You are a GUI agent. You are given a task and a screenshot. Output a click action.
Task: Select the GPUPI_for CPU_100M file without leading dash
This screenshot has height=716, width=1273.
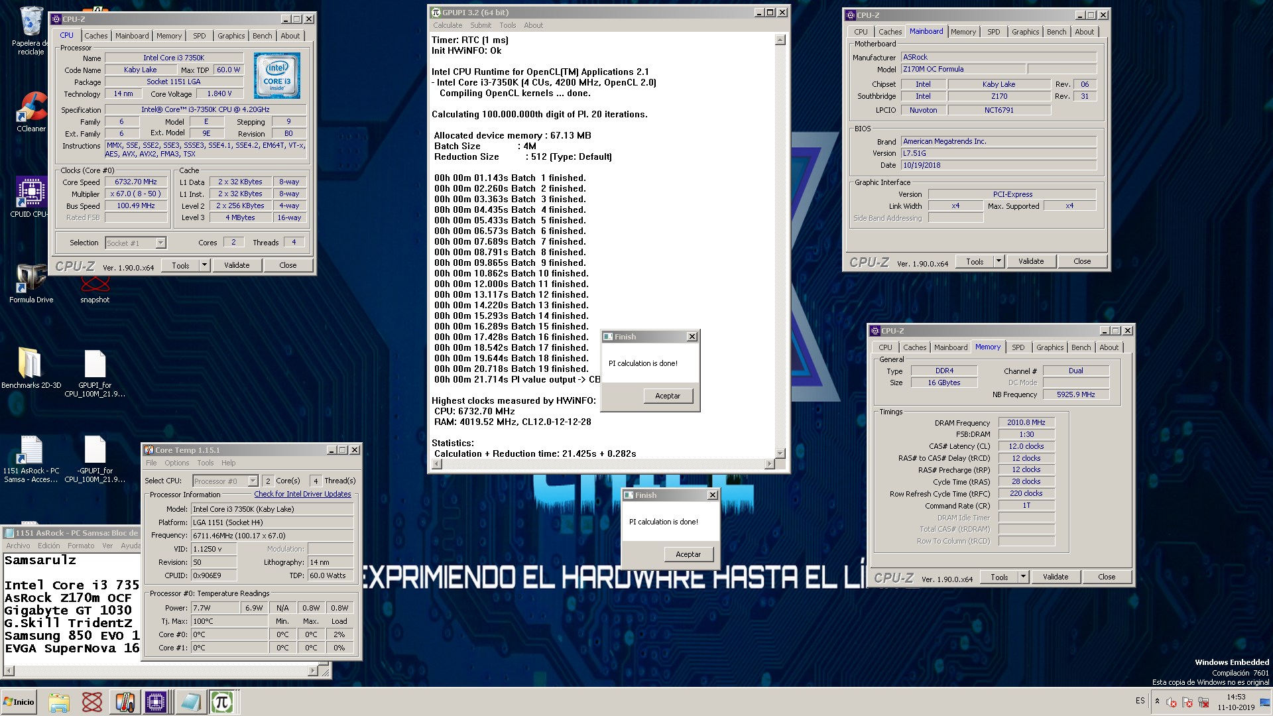click(95, 373)
